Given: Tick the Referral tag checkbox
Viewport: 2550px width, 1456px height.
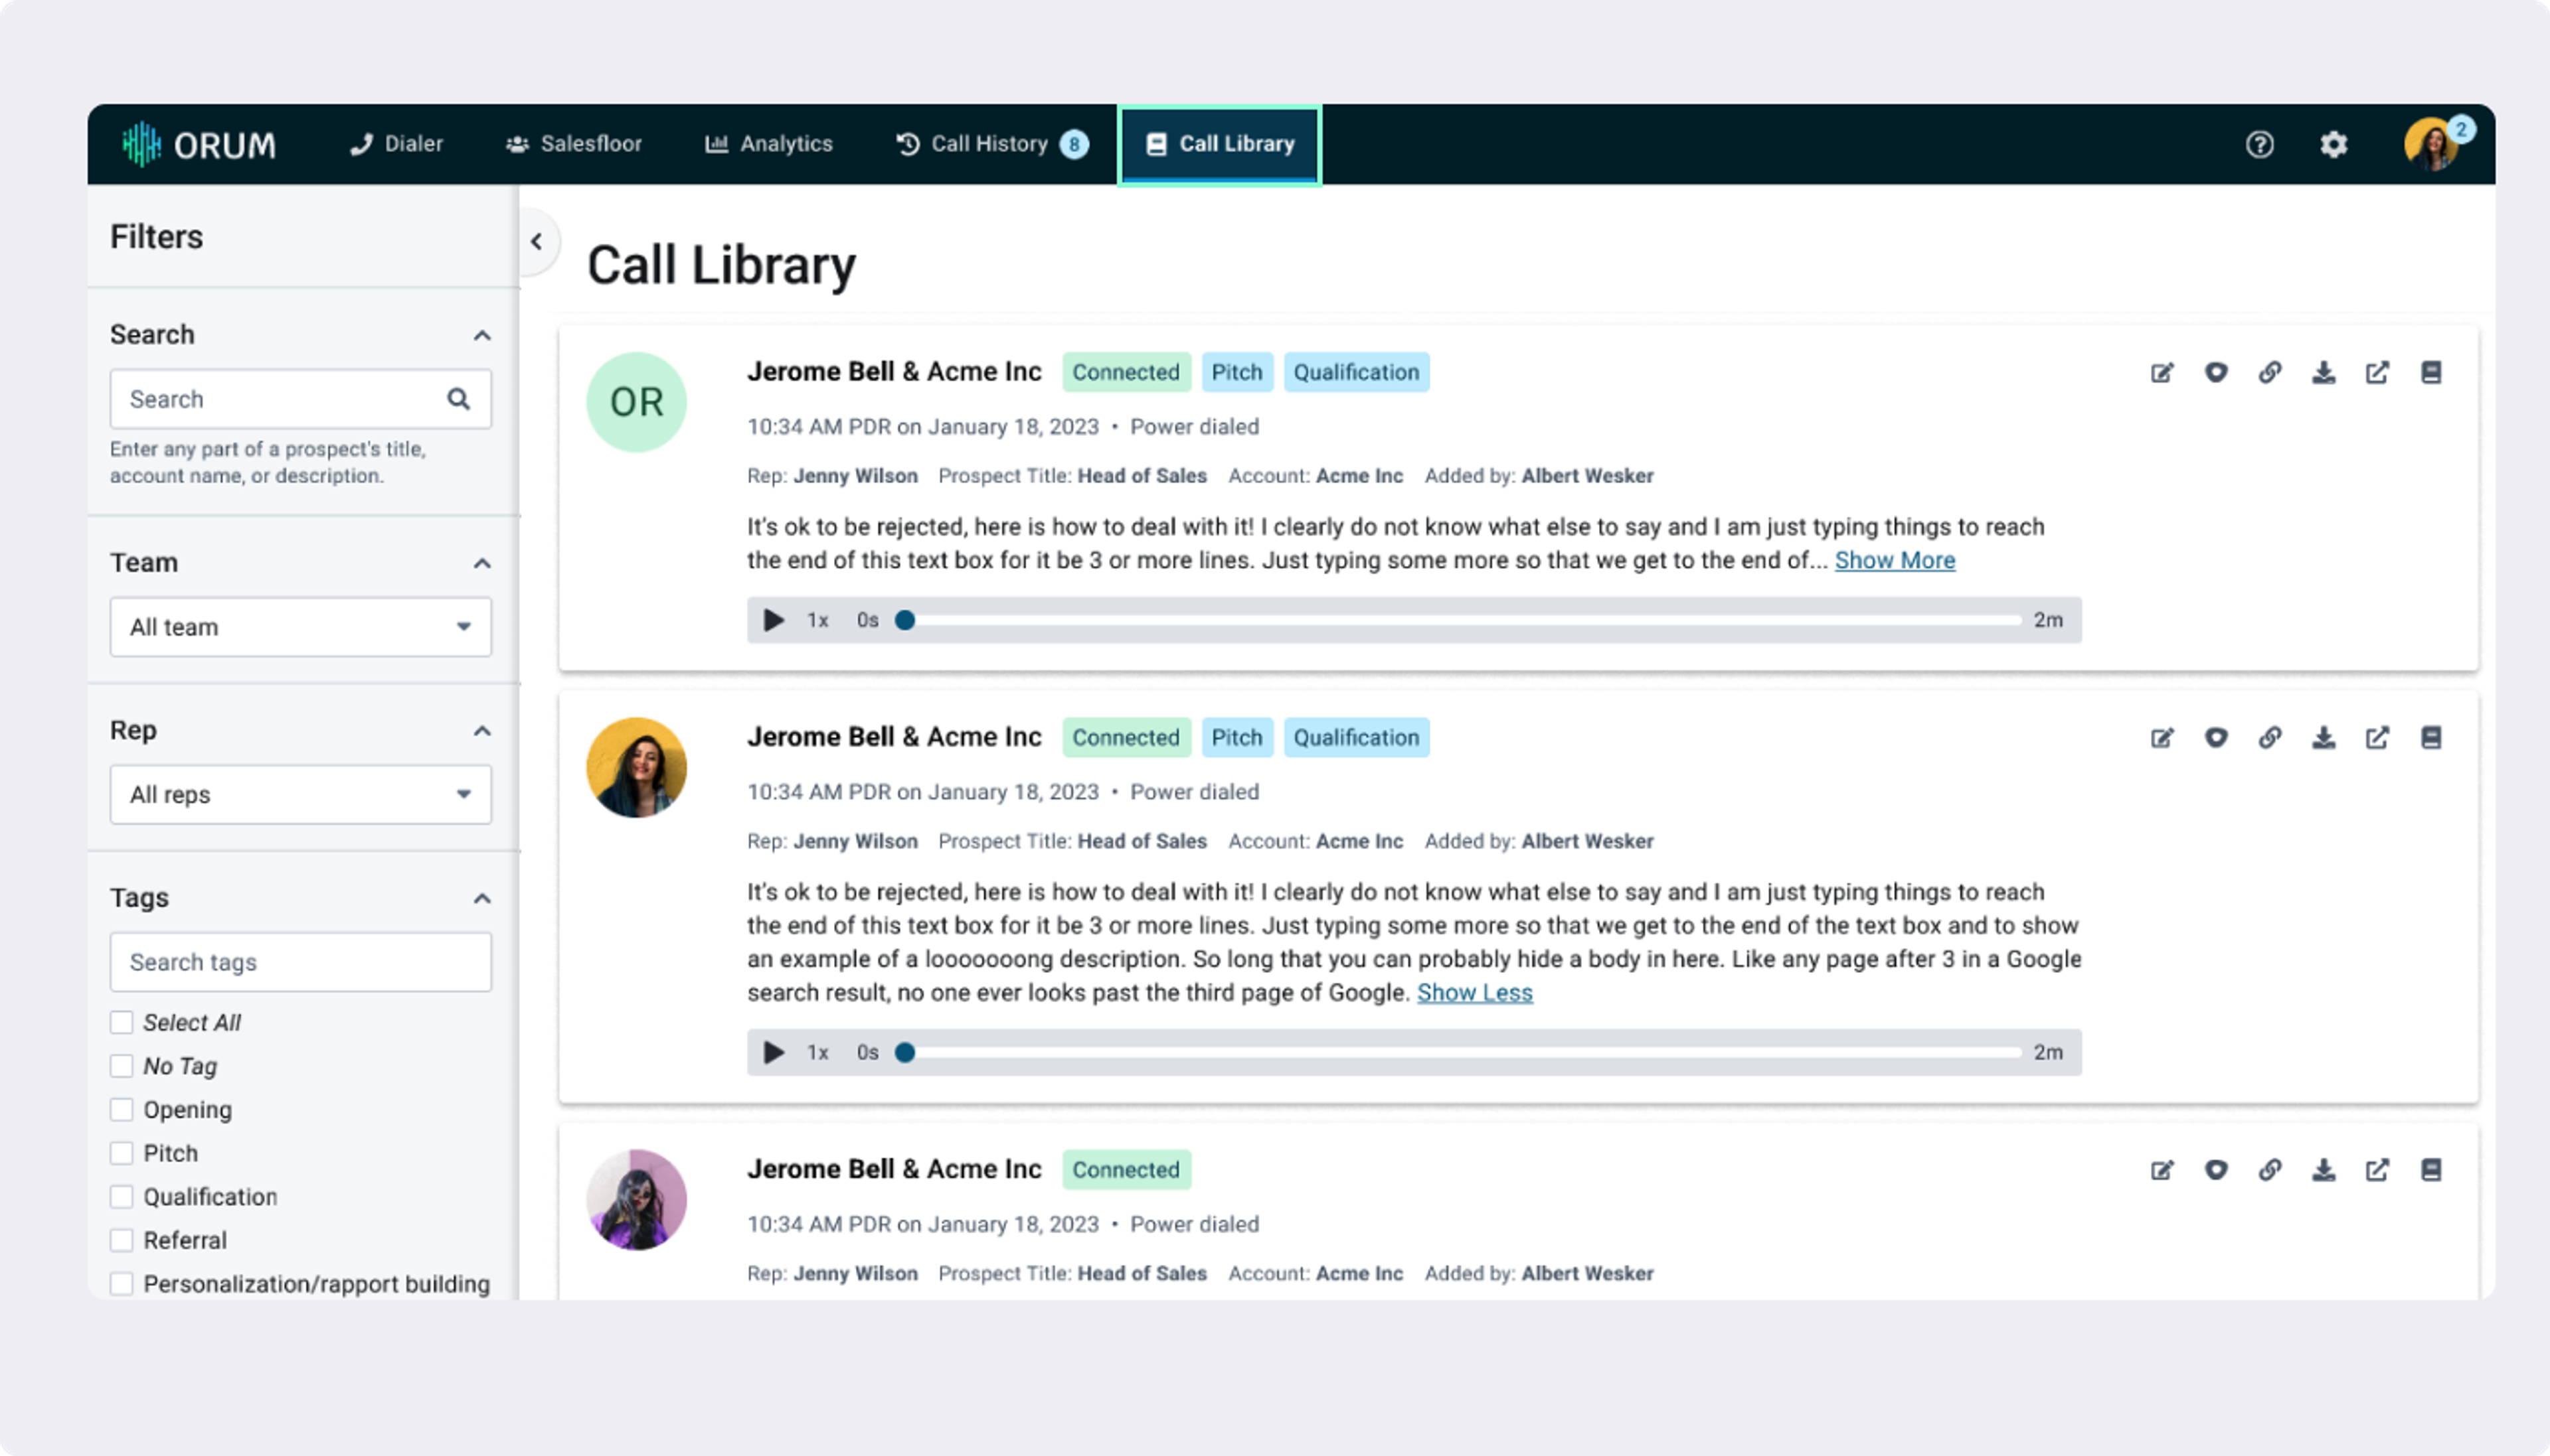Looking at the screenshot, I should [x=122, y=1240].
